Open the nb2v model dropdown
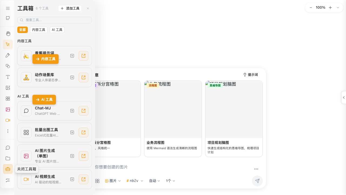Image resolution: width=346 pixels, height=195 pixels. (135, 181)
